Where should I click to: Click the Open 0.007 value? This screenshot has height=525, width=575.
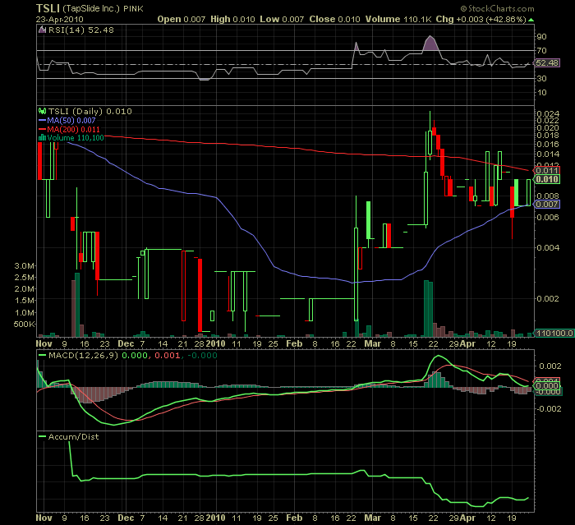[x=182, y=19]
